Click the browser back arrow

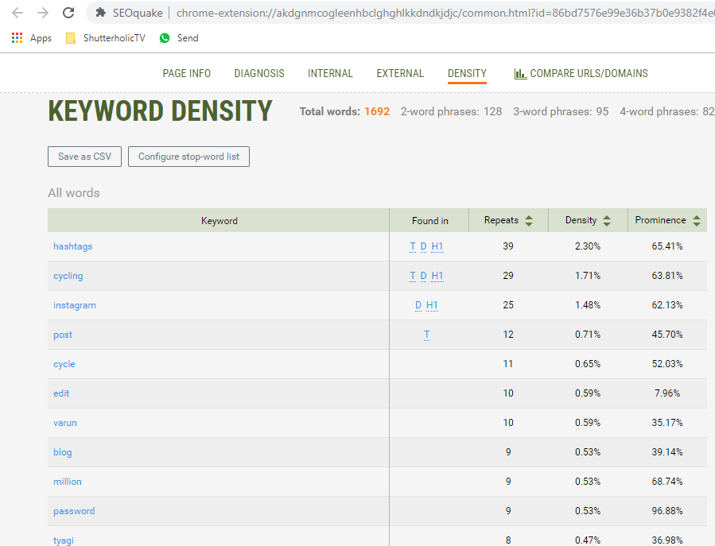click(17, 13)
